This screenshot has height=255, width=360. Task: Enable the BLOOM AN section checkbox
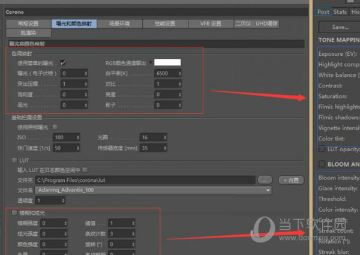(322, 164)
